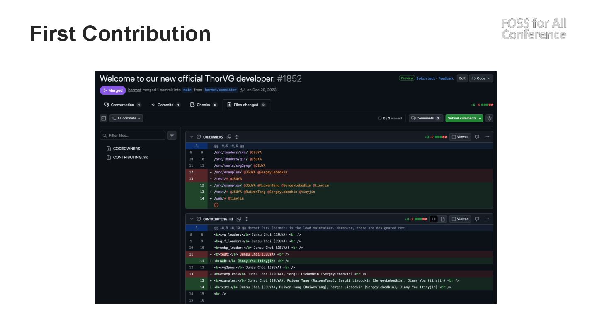The width and height of the screenshot is (597, 336).
Task: Click the line '/src/loaders/svg/ @JSUYA'
Action: (339, 153)
